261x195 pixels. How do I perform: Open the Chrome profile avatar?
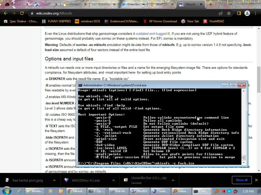(247, 13)
